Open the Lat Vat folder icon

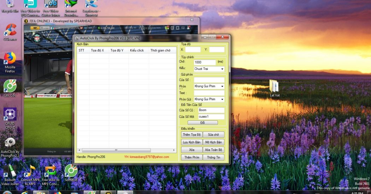275,88
